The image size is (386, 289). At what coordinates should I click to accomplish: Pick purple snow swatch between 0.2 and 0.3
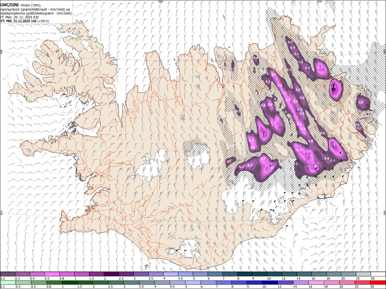[8, 274]
